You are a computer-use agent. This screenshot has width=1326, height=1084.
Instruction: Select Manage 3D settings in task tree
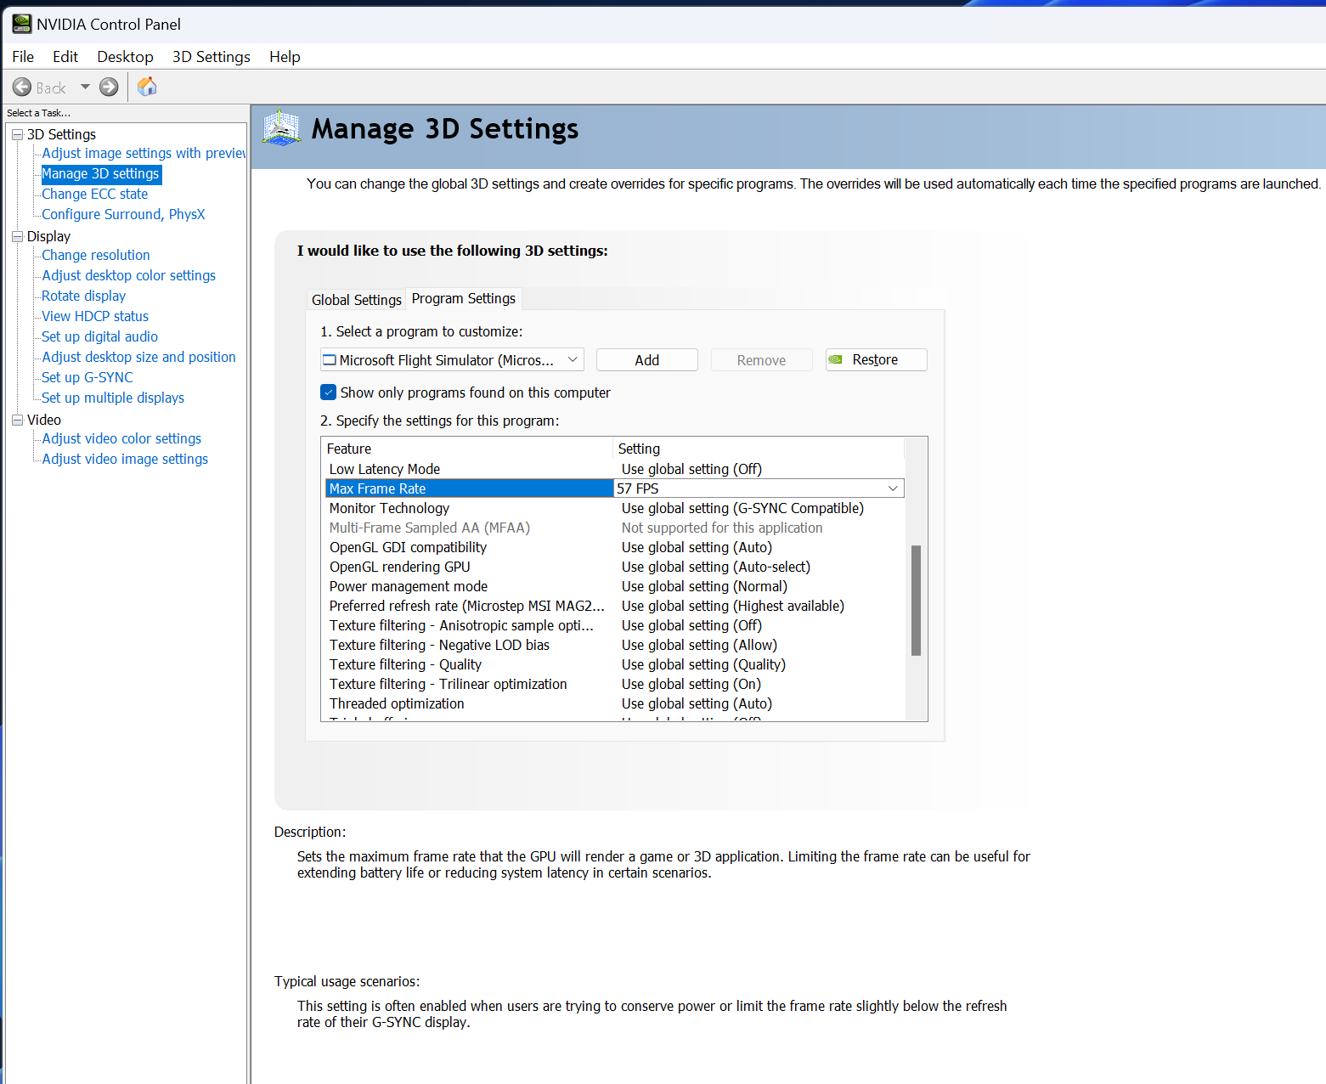point(101,173)
